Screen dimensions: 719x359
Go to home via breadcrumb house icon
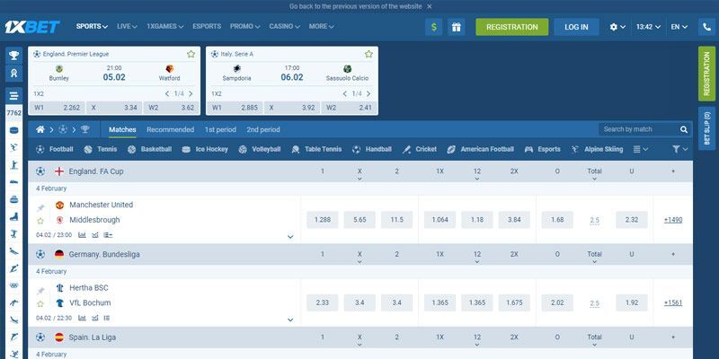[x=40, y=129]
